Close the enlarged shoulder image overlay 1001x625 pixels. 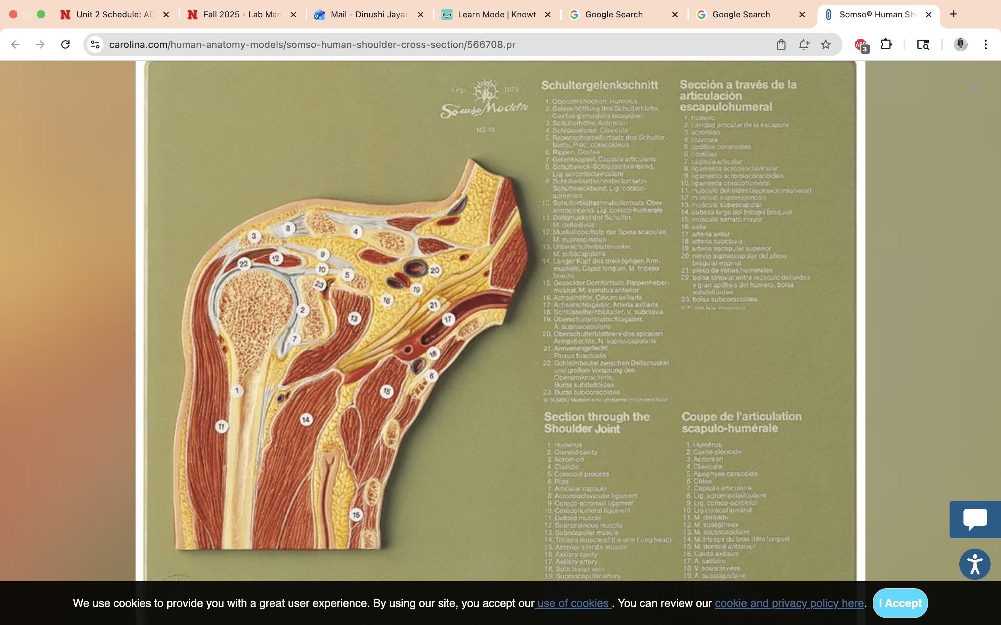click(972, 89)
